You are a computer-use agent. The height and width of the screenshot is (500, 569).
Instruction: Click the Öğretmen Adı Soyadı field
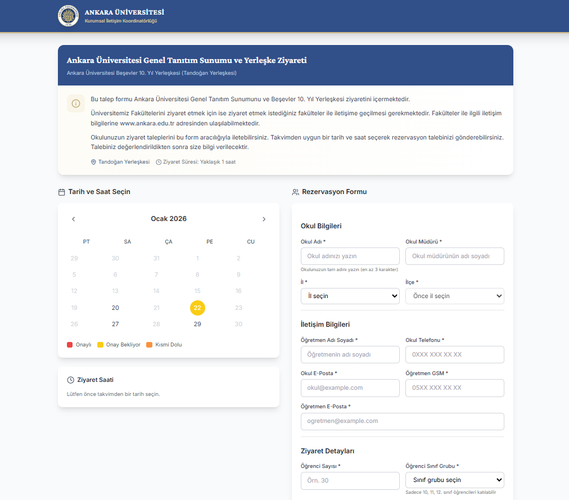click(350, 355)
